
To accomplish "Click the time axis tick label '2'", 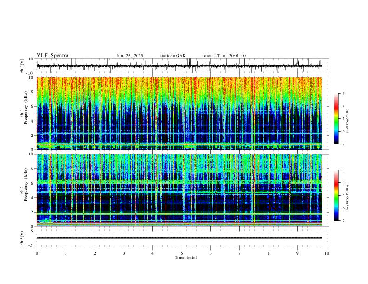I will [x=95, y=253].
